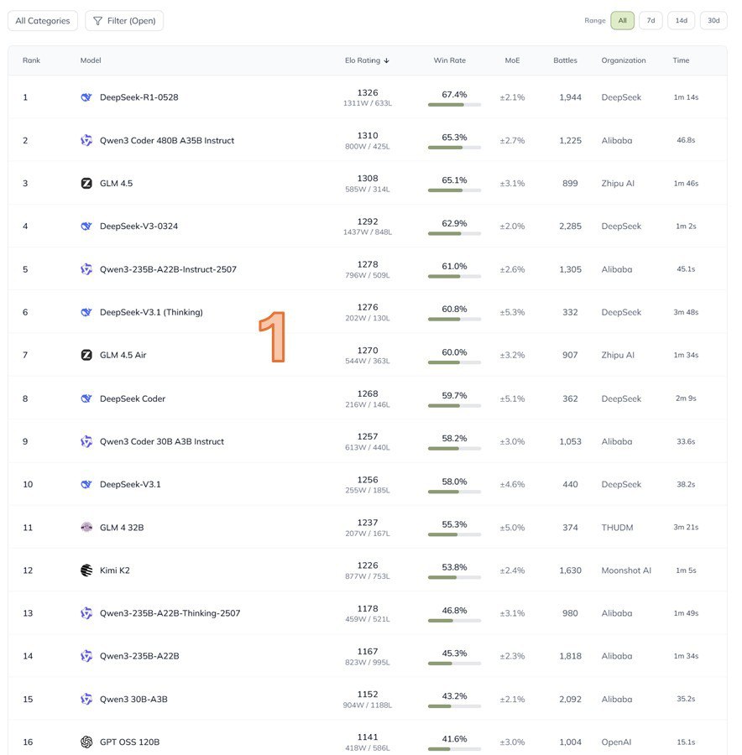This screenshot has width=742, height=755.
Task: Click the GPT OSS 120B OpenAI icon
Action: coord(86,742)
